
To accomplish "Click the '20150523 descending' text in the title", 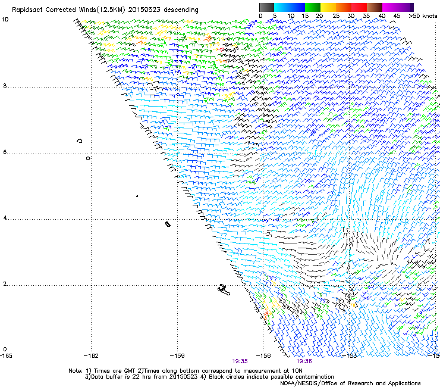I will click(x=164, y=10).
